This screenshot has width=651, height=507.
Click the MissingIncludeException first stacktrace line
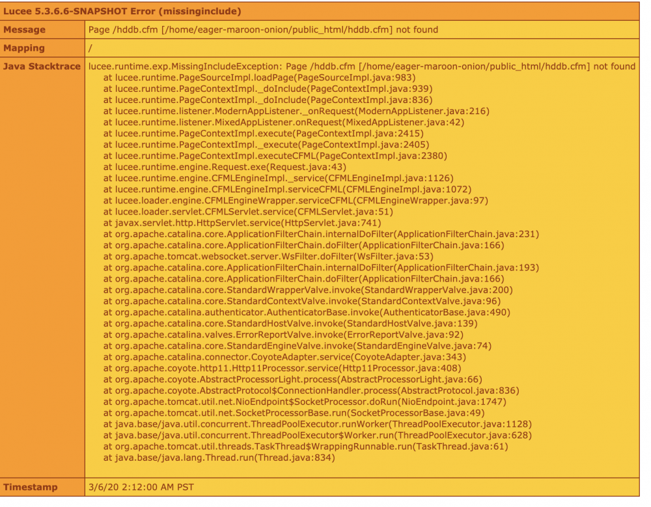click(361, 66)
